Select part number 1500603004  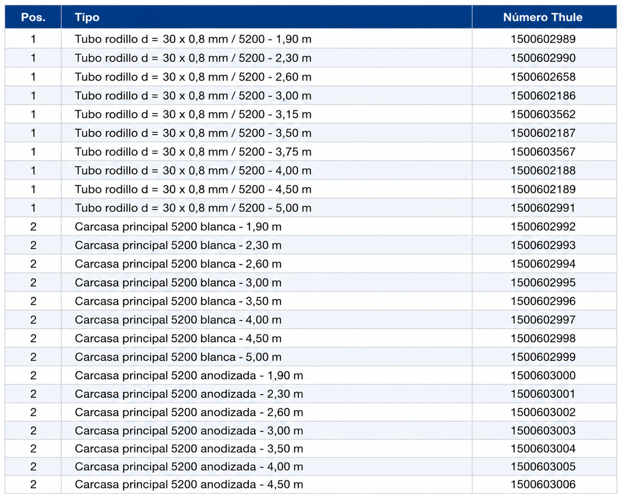(543, 449)
